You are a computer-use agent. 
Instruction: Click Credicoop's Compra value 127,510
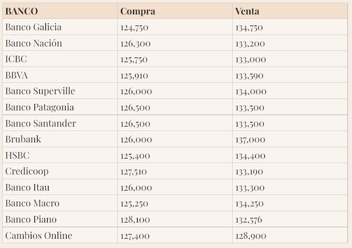click(134, 172)
